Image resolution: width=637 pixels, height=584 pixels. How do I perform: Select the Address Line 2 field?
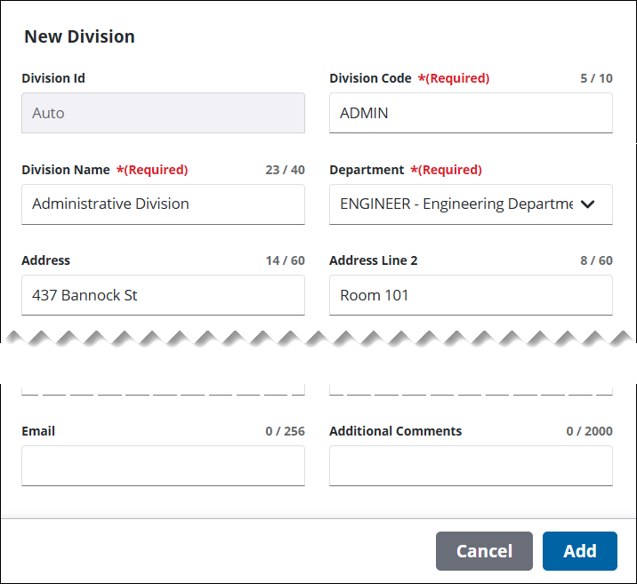470,295
